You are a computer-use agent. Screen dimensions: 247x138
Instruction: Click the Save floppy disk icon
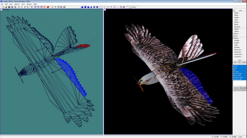tap(9, 7)
